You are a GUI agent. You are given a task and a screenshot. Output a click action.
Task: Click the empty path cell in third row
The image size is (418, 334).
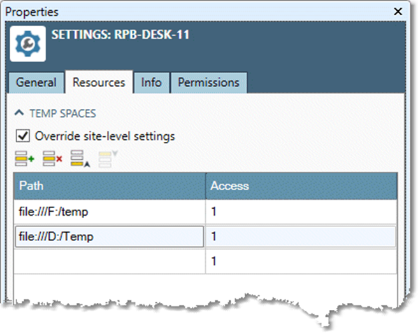tap(110, 261)
